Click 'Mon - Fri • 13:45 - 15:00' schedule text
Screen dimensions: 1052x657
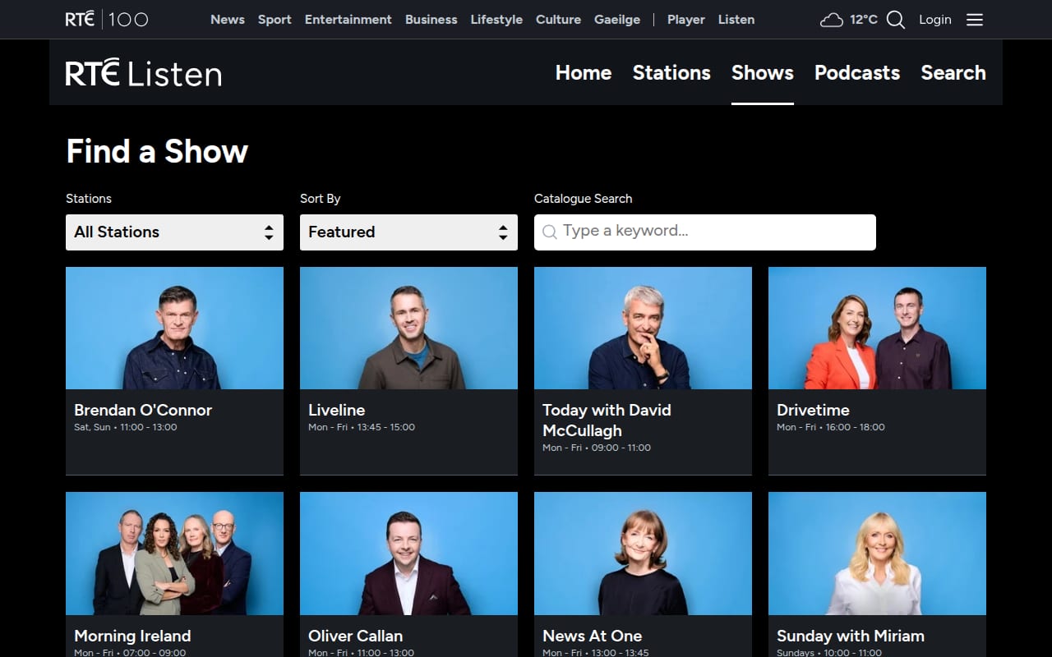click(x=362, y=427)
